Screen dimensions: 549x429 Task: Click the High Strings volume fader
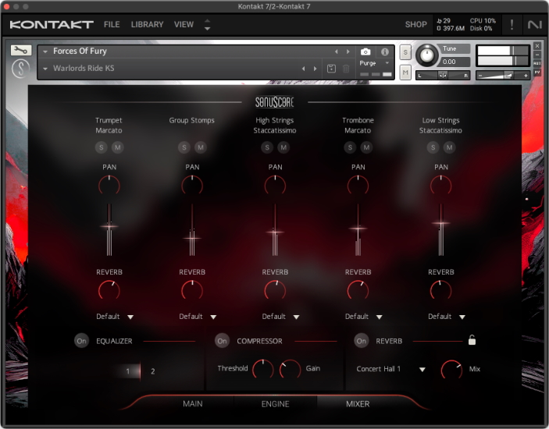click(x=275, y=232)
